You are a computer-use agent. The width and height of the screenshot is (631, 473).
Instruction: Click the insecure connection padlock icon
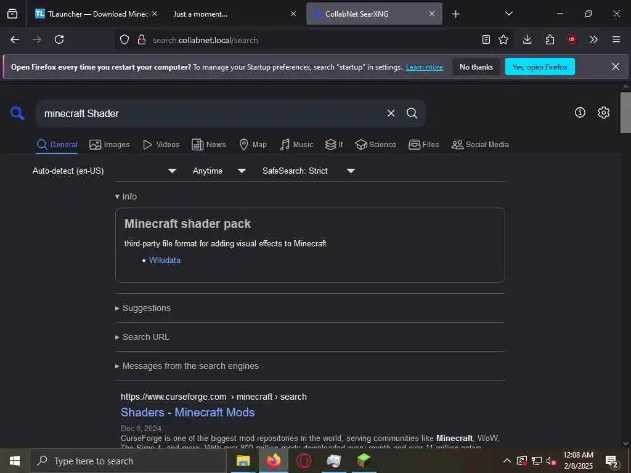coord(141,39)
